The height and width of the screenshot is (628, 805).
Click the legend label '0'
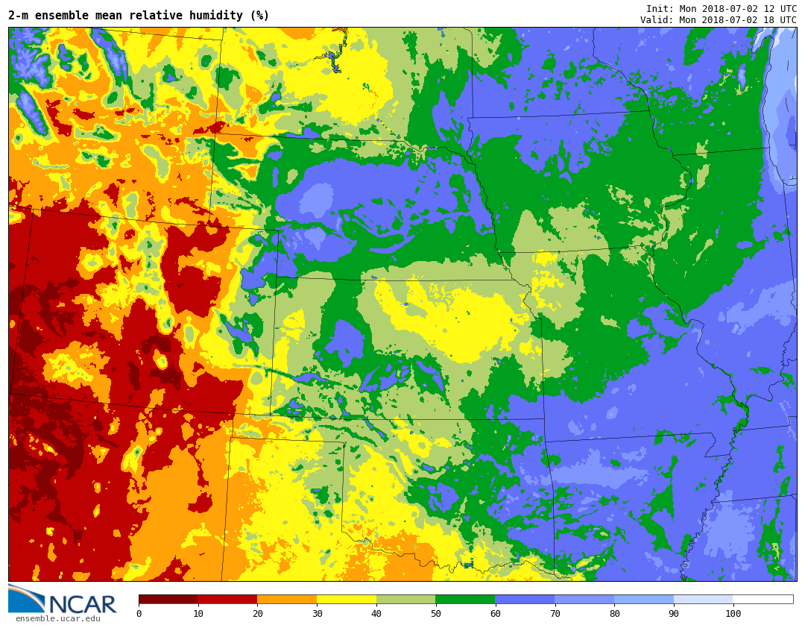click(x=139, y=614)
